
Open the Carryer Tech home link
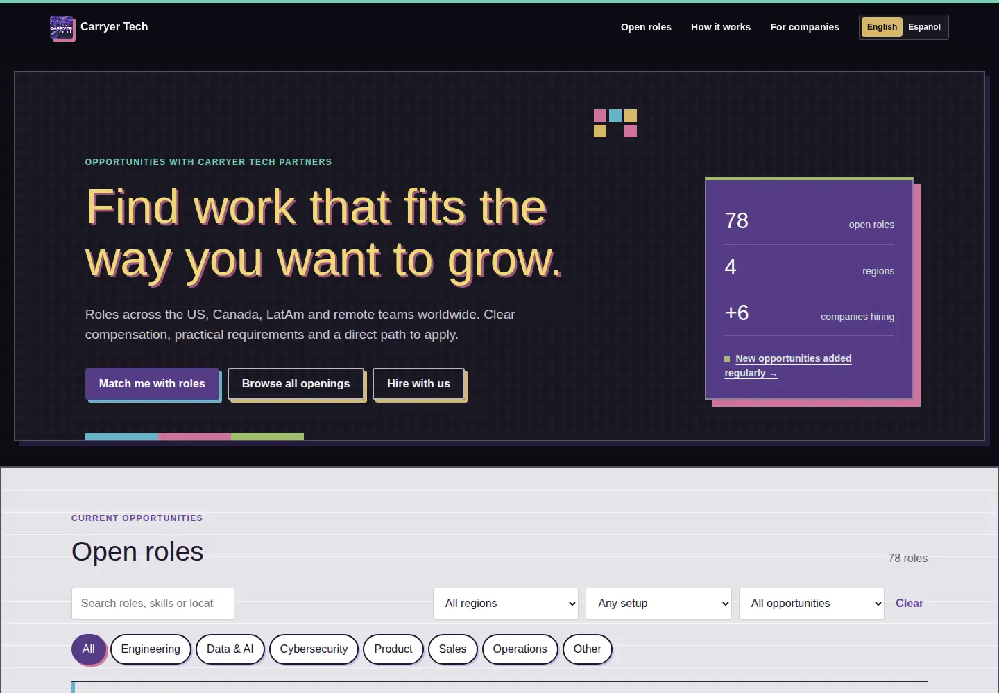click(x=99, y=28)
